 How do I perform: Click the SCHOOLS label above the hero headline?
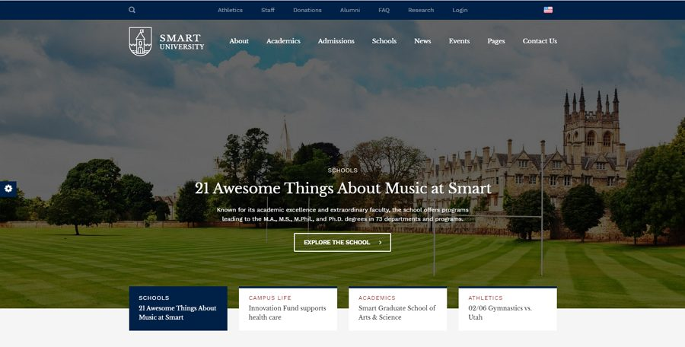coord(342,170)
